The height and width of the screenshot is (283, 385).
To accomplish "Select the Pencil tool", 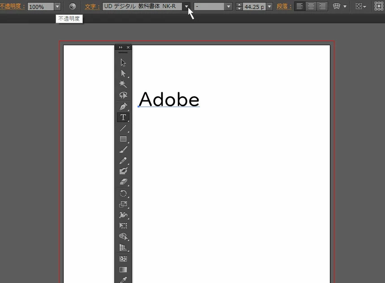I will 123,160.
